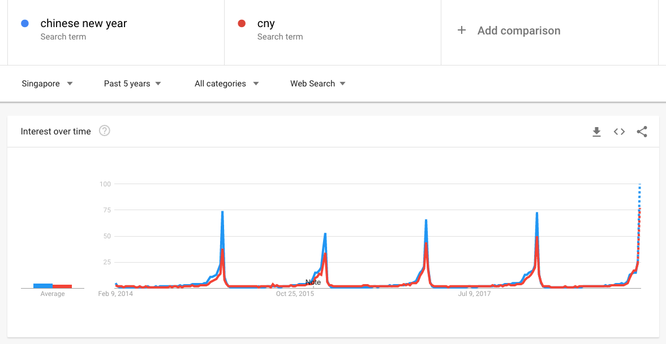Click the Jul 9, 2017 axis label
The width and height of the screenshot is (666, 344).
[x=474, y=294]
